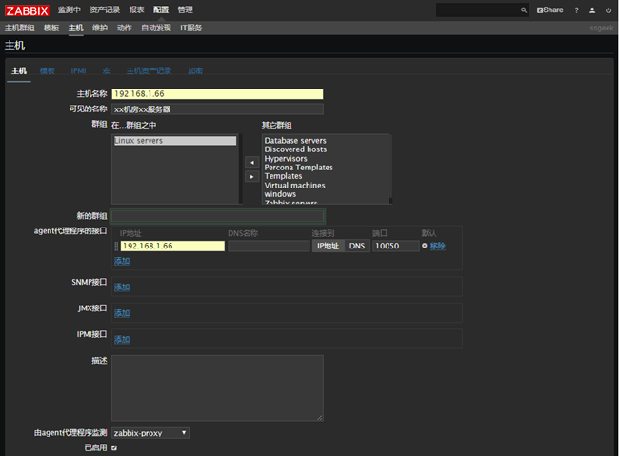Image resolution: width=619 pixels, height=456 pixels.
Task: Select Linux servers in group list
Action: click(x=175, y=141)
